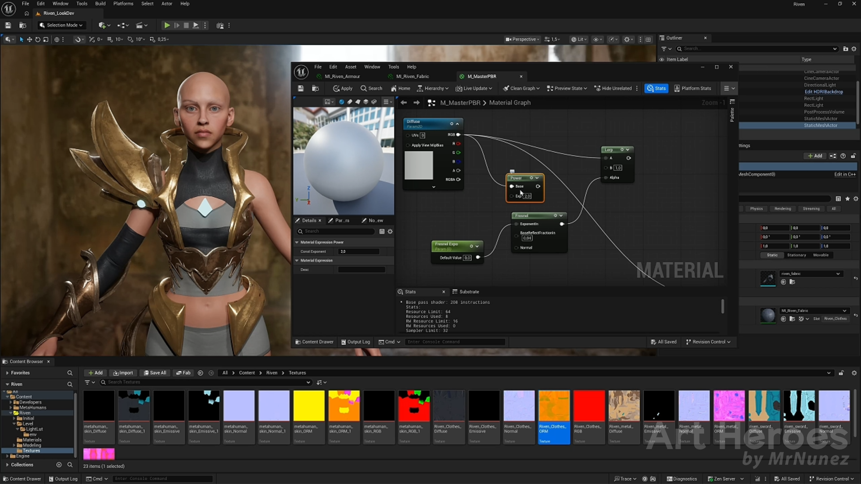861x484 pixels.
Task: Apply the material changes
Action: 343,89
